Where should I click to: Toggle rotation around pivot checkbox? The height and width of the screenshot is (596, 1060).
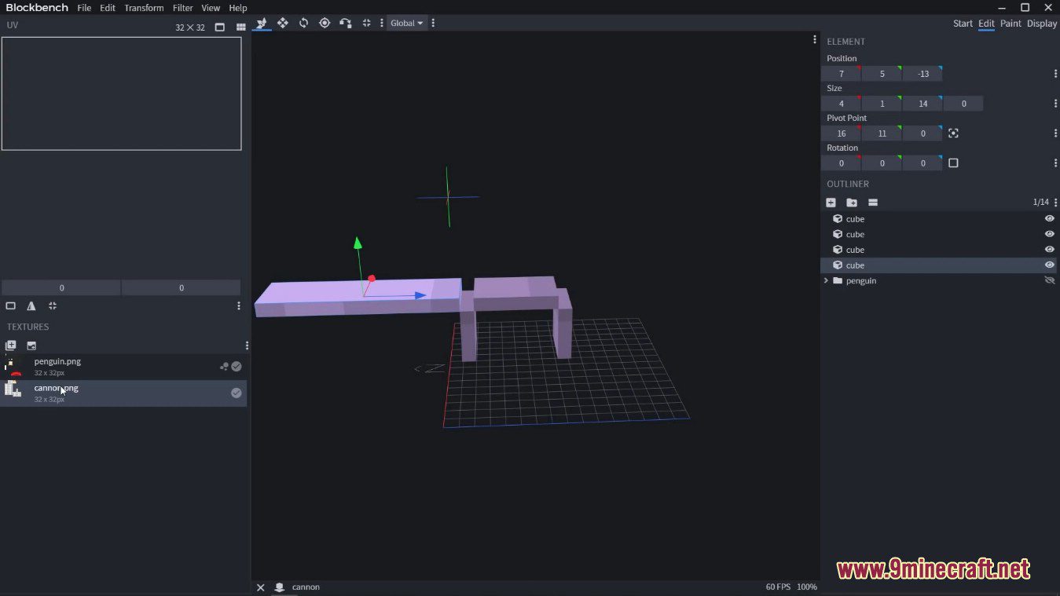pos(954,163)
